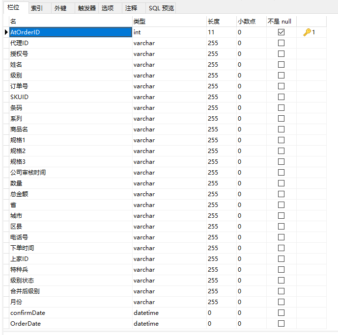338x335 pixels.
Task: Select the SKUID field name
Action: [x=71, y=97]
